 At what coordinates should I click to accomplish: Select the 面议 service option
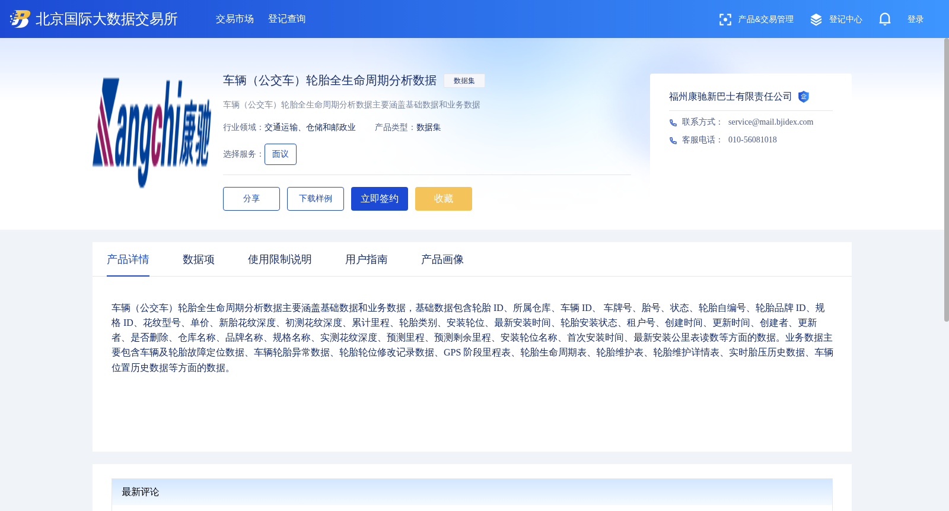[281, 154]
